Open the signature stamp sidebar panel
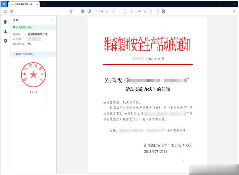Image resolution: width=239 pixels, height=175 pixels. 5,32
